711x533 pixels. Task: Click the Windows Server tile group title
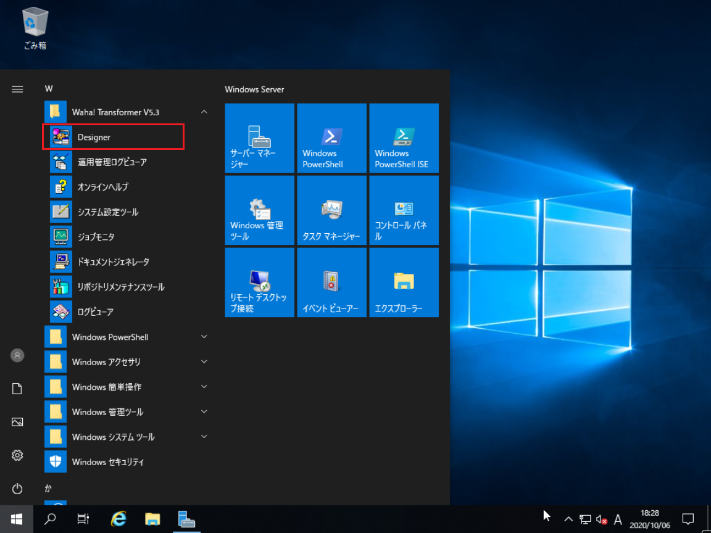pos(254,89)
